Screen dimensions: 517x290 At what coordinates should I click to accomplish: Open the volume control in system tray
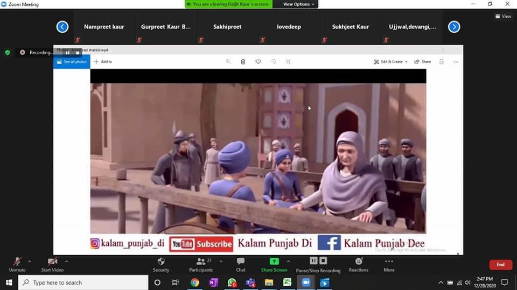[468, 282]
